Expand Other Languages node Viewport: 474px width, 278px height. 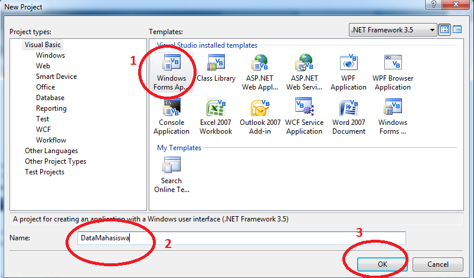click(x=51, y=150)
